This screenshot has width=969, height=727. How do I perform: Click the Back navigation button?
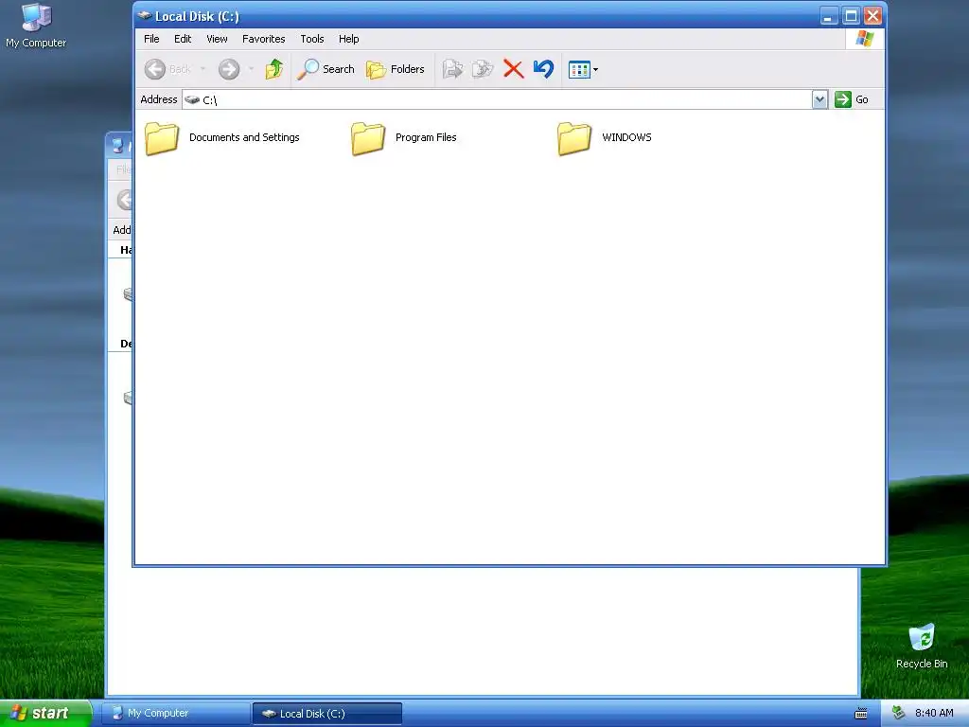tap(167, 68)
